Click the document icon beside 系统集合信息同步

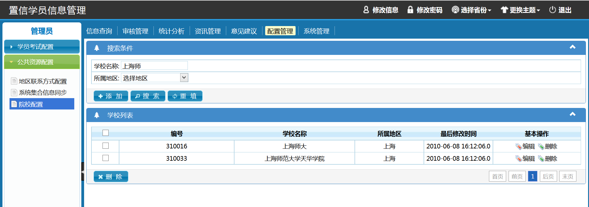[x=14, y=92]
